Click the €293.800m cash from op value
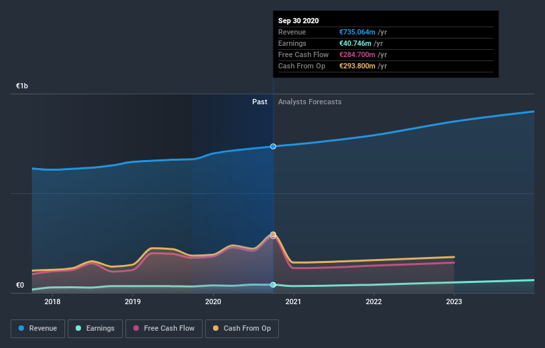The width and height of the screenshot is (545, 348). coord(357,66)
